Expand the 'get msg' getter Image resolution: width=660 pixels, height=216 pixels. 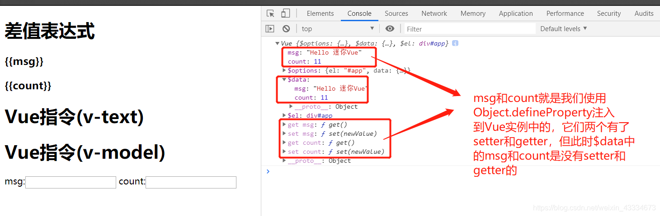[x=284, y=124]
